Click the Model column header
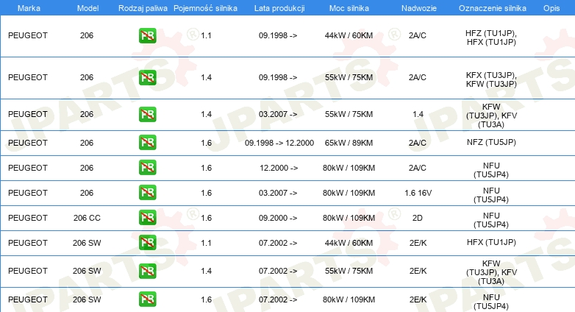The image size is (575, 312). coord(87,8)
